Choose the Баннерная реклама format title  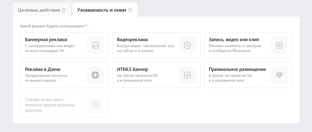pos(46,40)
